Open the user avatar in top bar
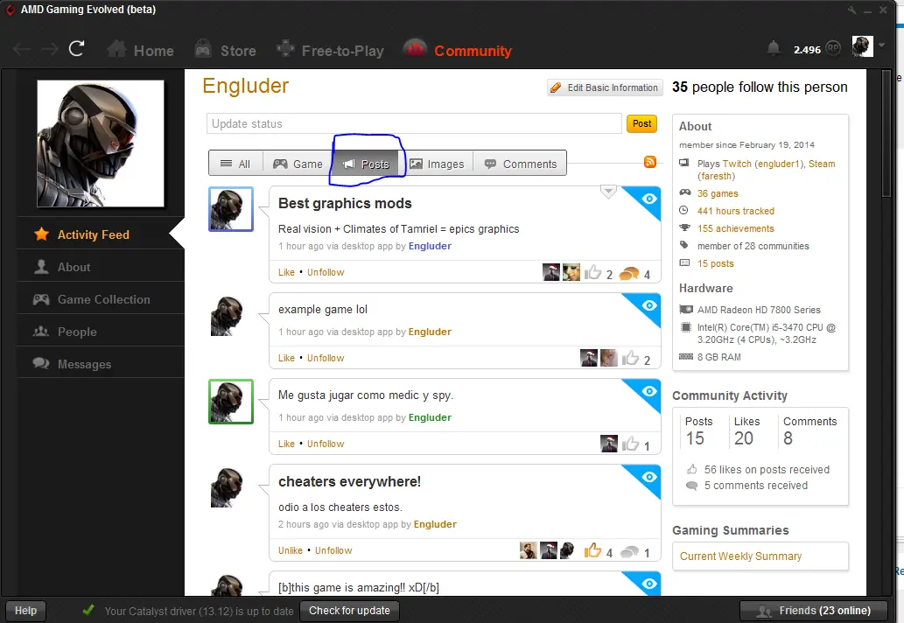This screenshot has height=623, width=904. click(x=863, y=46)
